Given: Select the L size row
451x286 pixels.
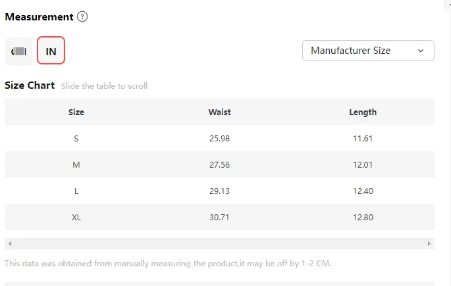Looking at the screenshot, I should click(x=76, y=191).
